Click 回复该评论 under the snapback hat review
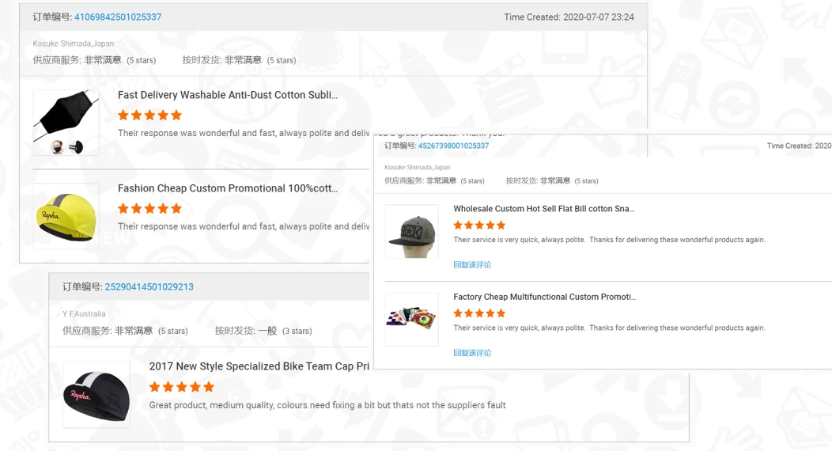Image resolution: width=832 pixels, height=451 pixels. 472,265
